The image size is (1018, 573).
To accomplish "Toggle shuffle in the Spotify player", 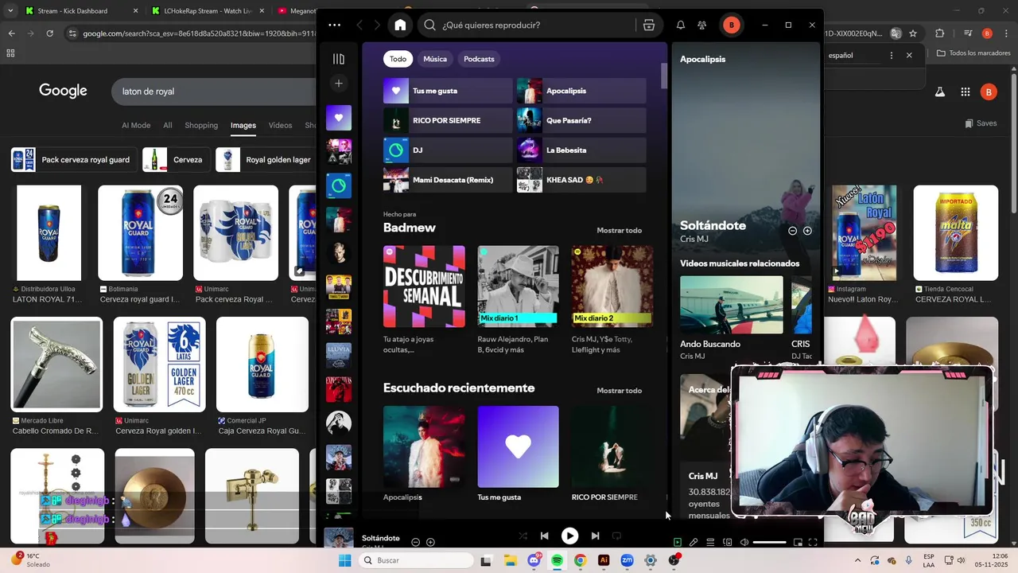I will (523, 536).
